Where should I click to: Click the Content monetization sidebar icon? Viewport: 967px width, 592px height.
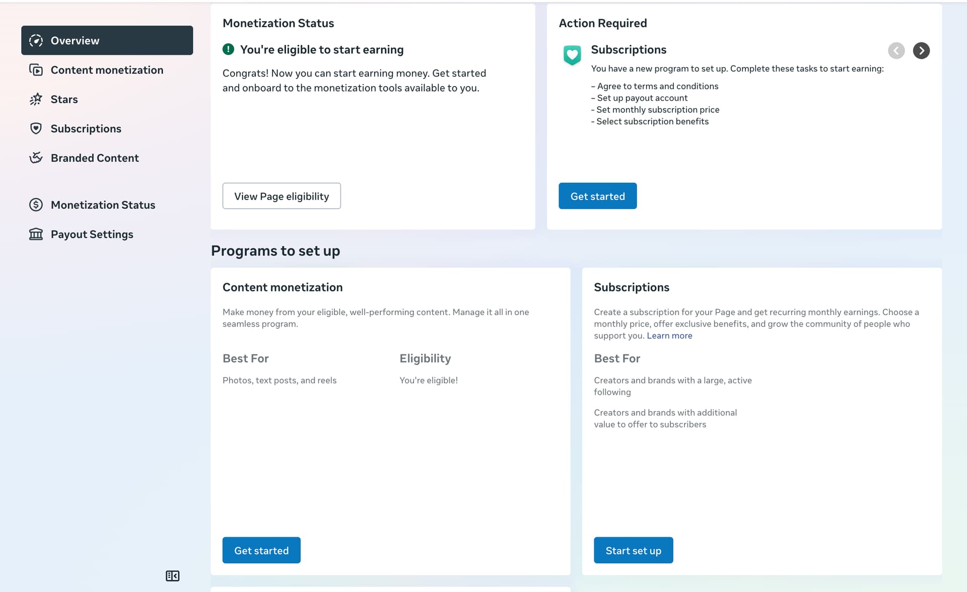[36, 70]
